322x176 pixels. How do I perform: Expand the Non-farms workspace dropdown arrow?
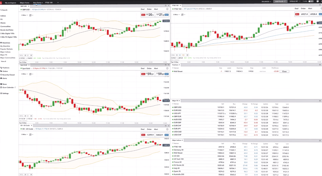42,3
